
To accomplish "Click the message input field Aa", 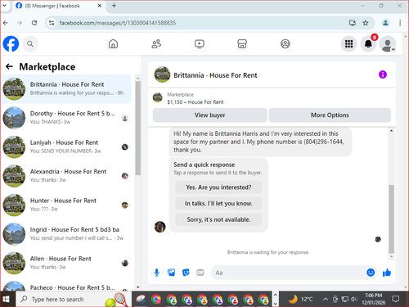I will pos(289,273).
